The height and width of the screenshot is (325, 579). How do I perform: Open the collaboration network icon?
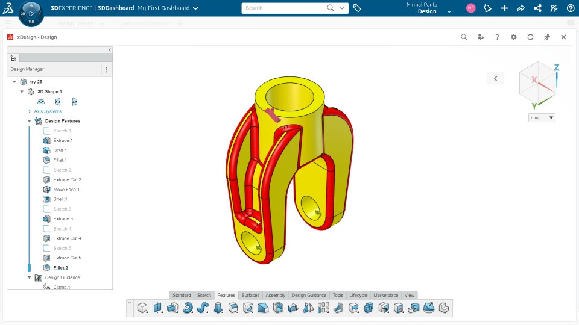tap(537, 8)
